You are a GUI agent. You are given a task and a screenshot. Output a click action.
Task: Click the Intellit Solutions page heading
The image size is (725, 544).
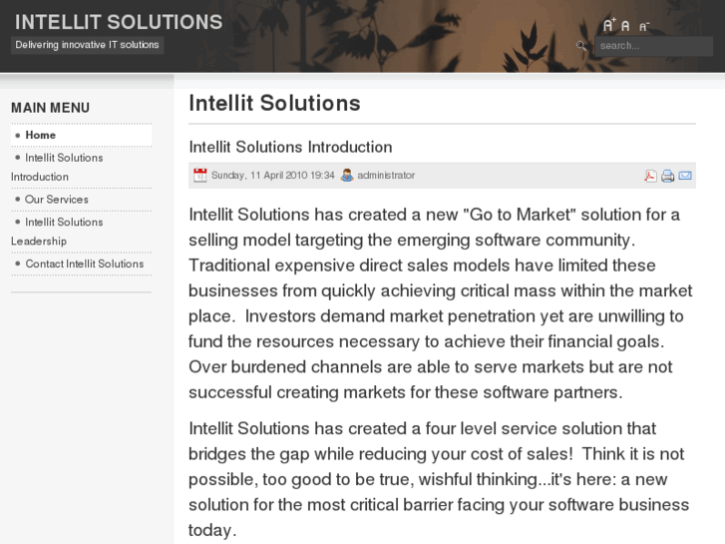[x=274, y=103]
